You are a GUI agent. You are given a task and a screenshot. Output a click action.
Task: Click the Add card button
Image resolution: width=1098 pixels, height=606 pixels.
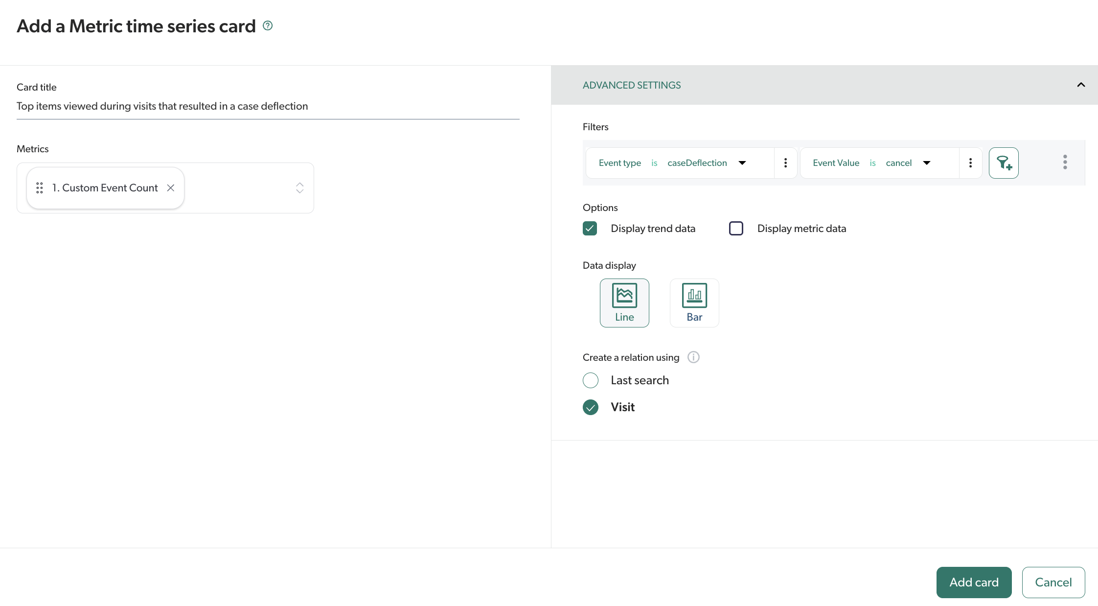(x=974, y=582)
